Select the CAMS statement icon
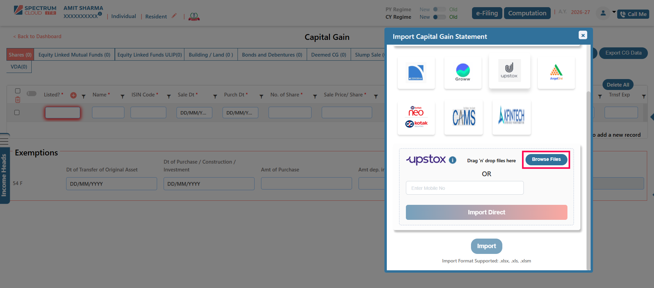Image resolution: width=654 pixels, height=288 pixels. click(463, 117)
